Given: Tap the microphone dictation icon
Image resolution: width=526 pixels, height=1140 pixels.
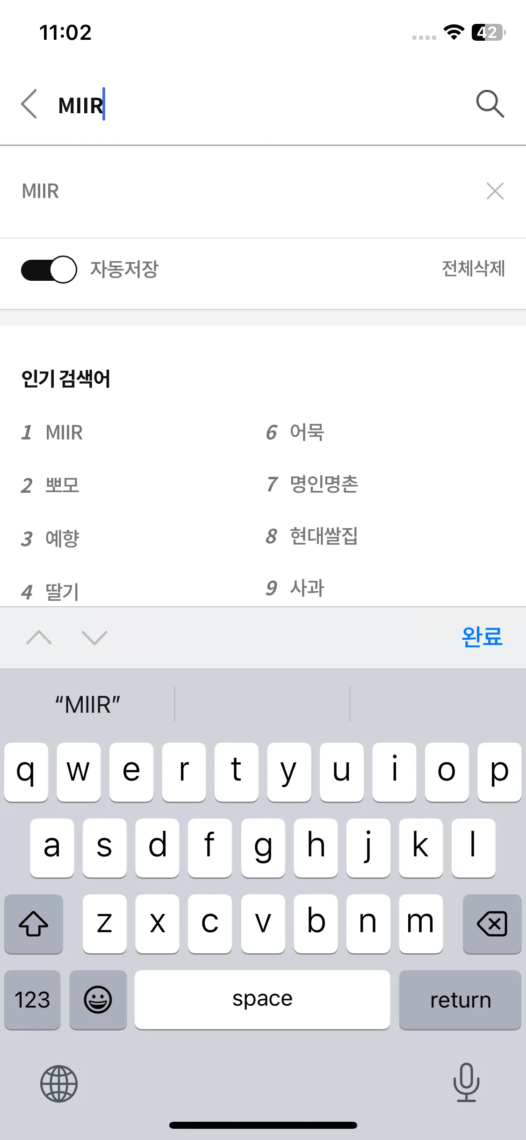Looking at the screenshot, I should pos(466,1082).
